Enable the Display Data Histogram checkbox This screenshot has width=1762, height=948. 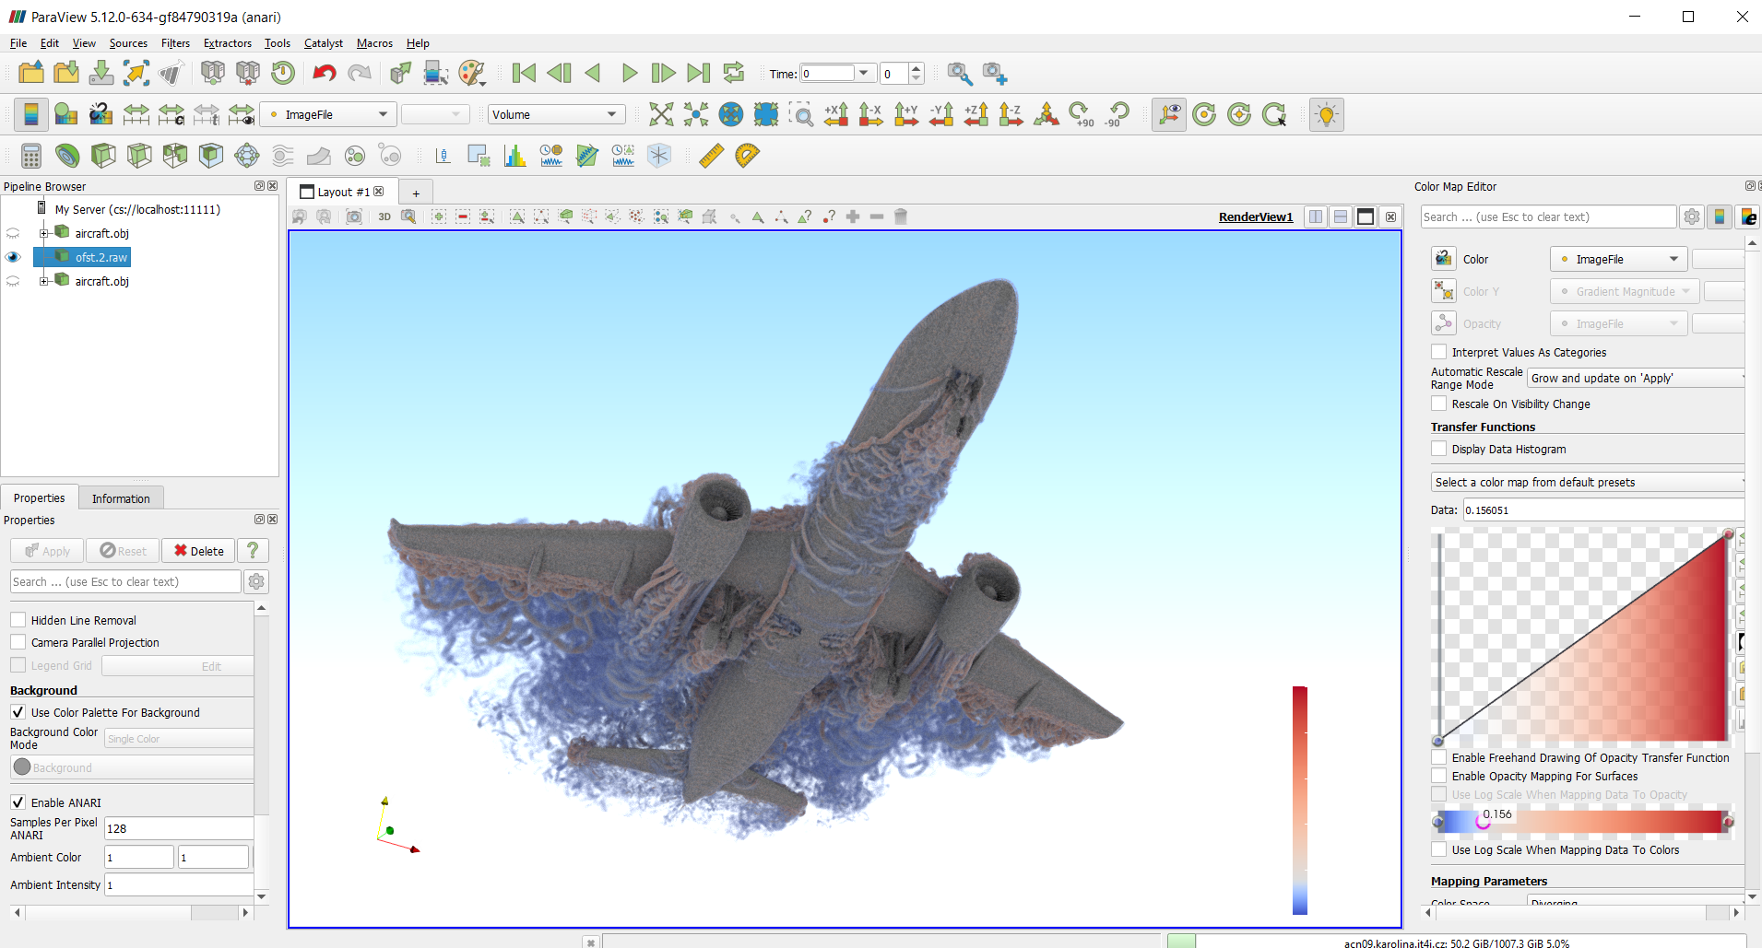(x=1438, y=449)
